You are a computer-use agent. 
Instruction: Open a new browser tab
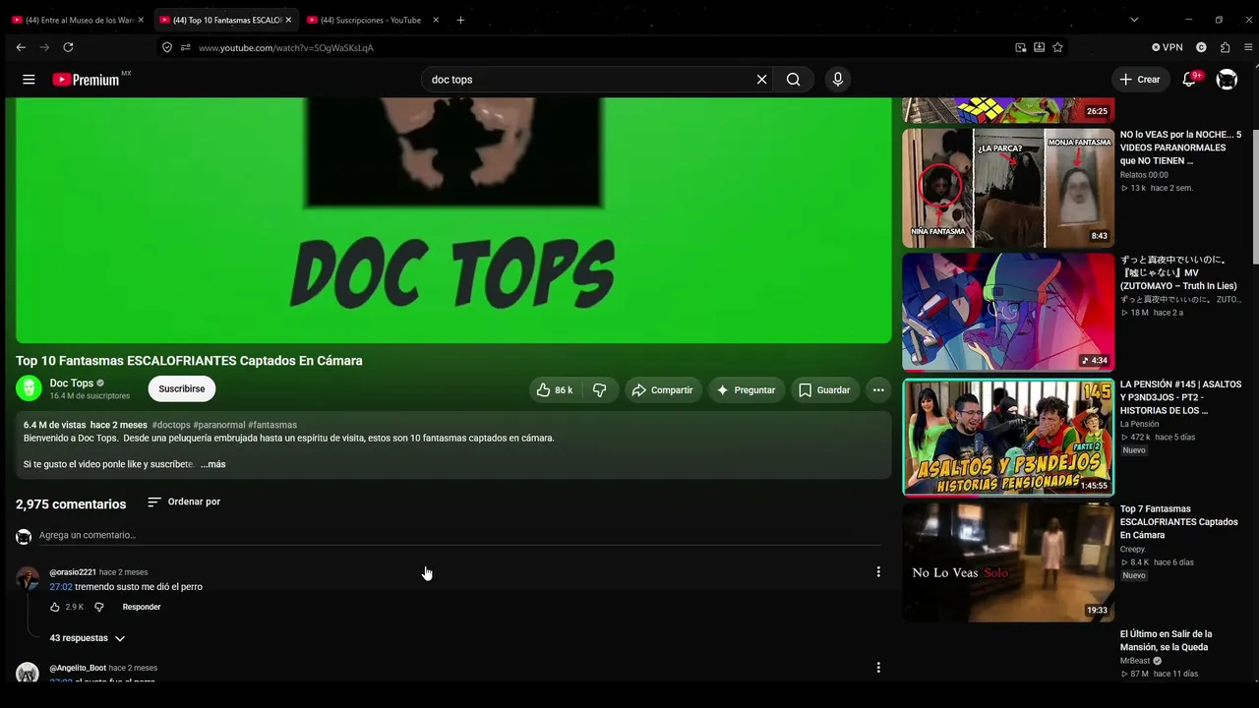460,20
